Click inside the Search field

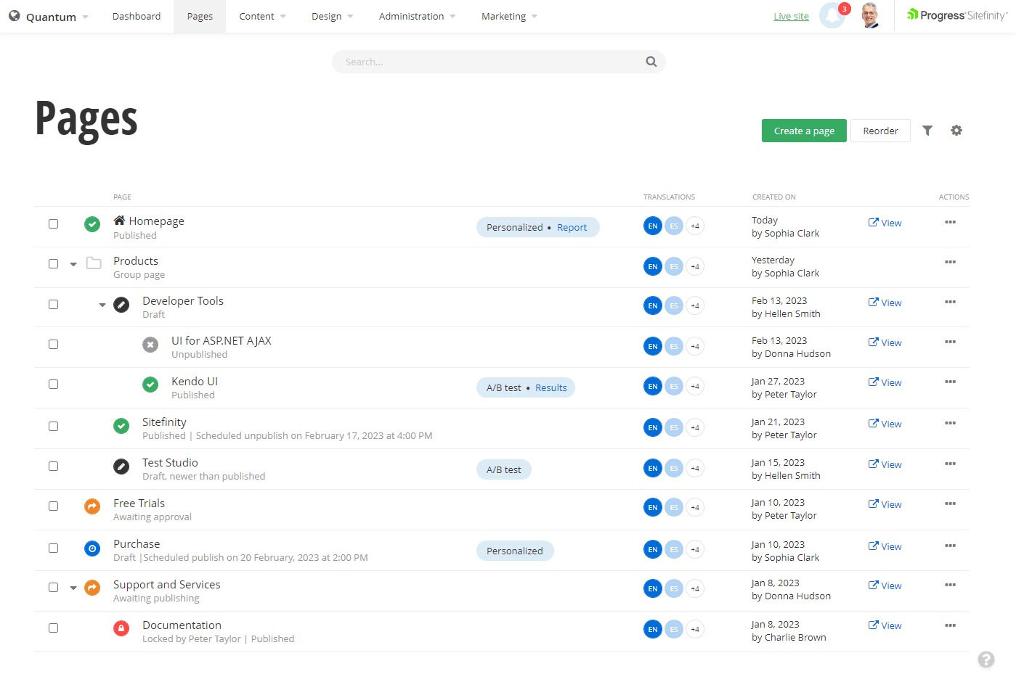[x=487, y=62]
